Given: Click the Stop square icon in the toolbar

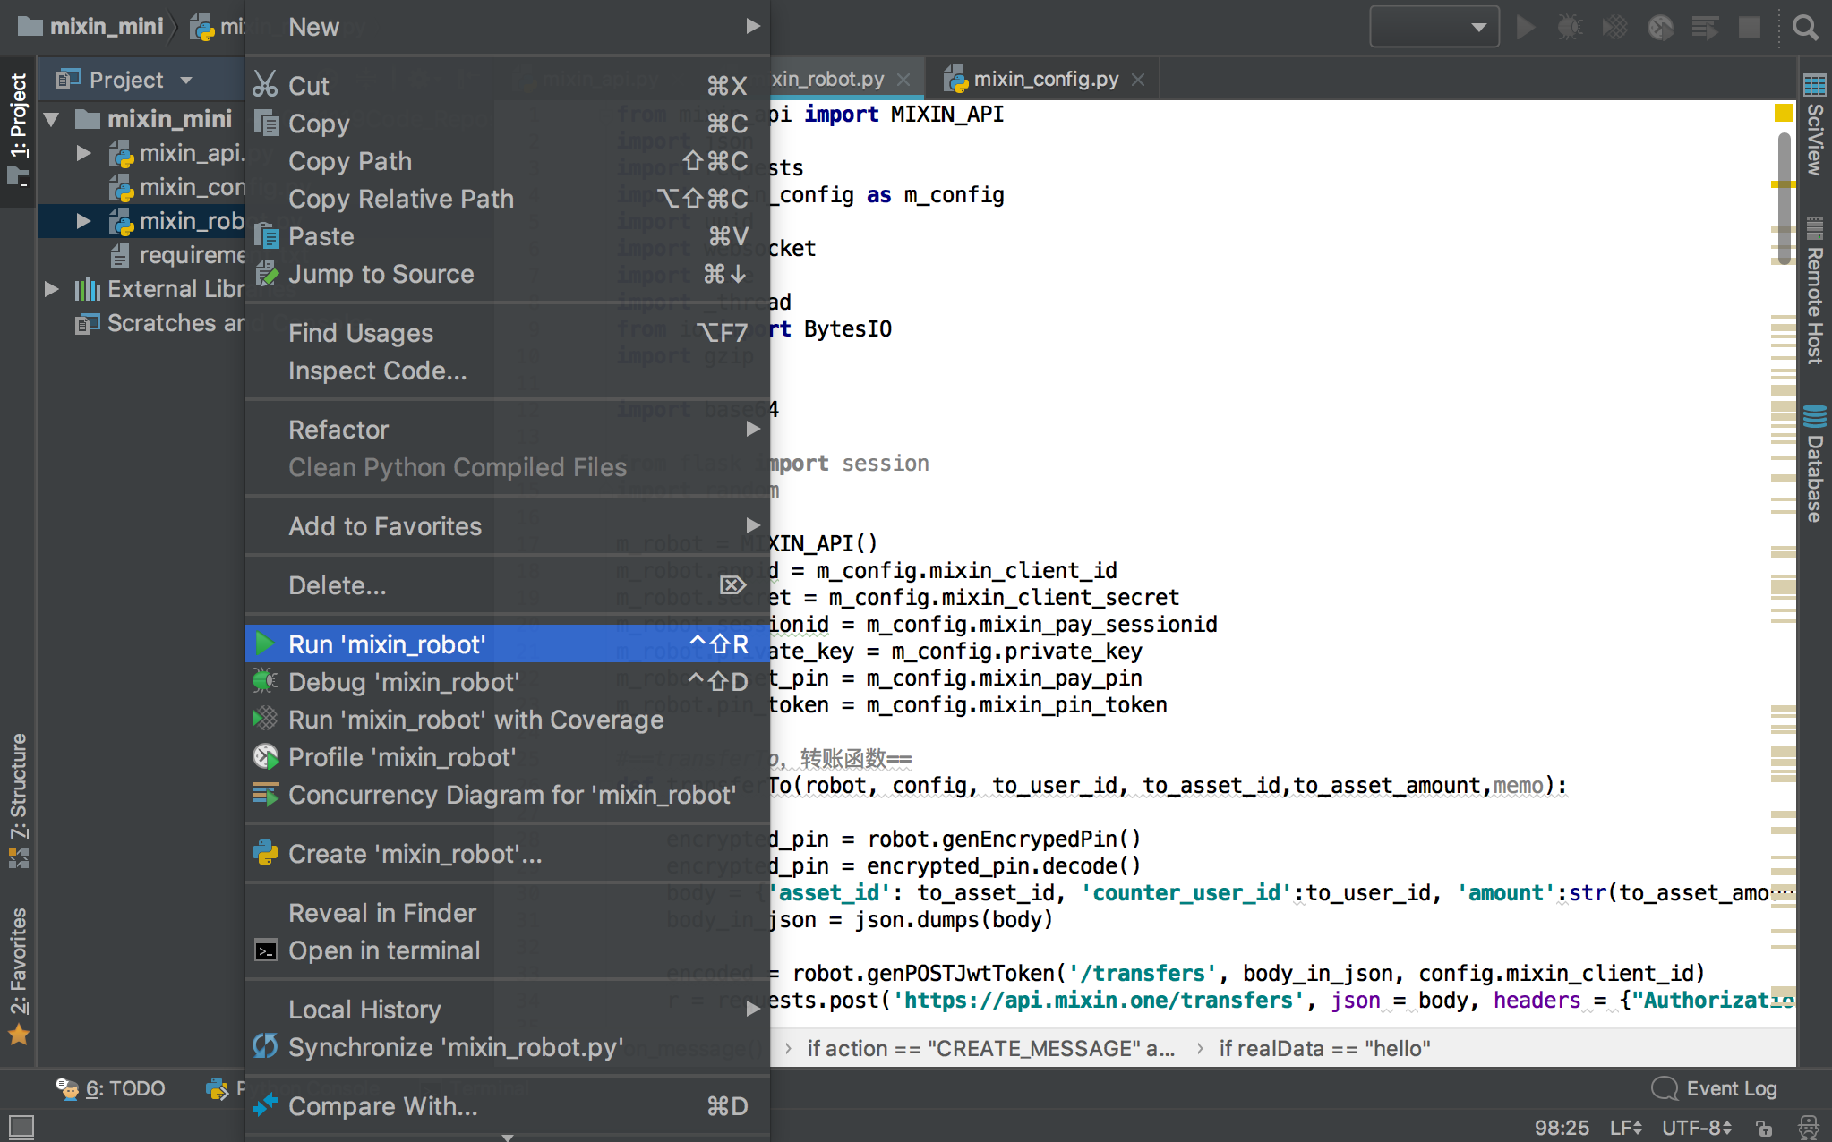Looking at the screenshot, I should click(x=1749, y=27).
